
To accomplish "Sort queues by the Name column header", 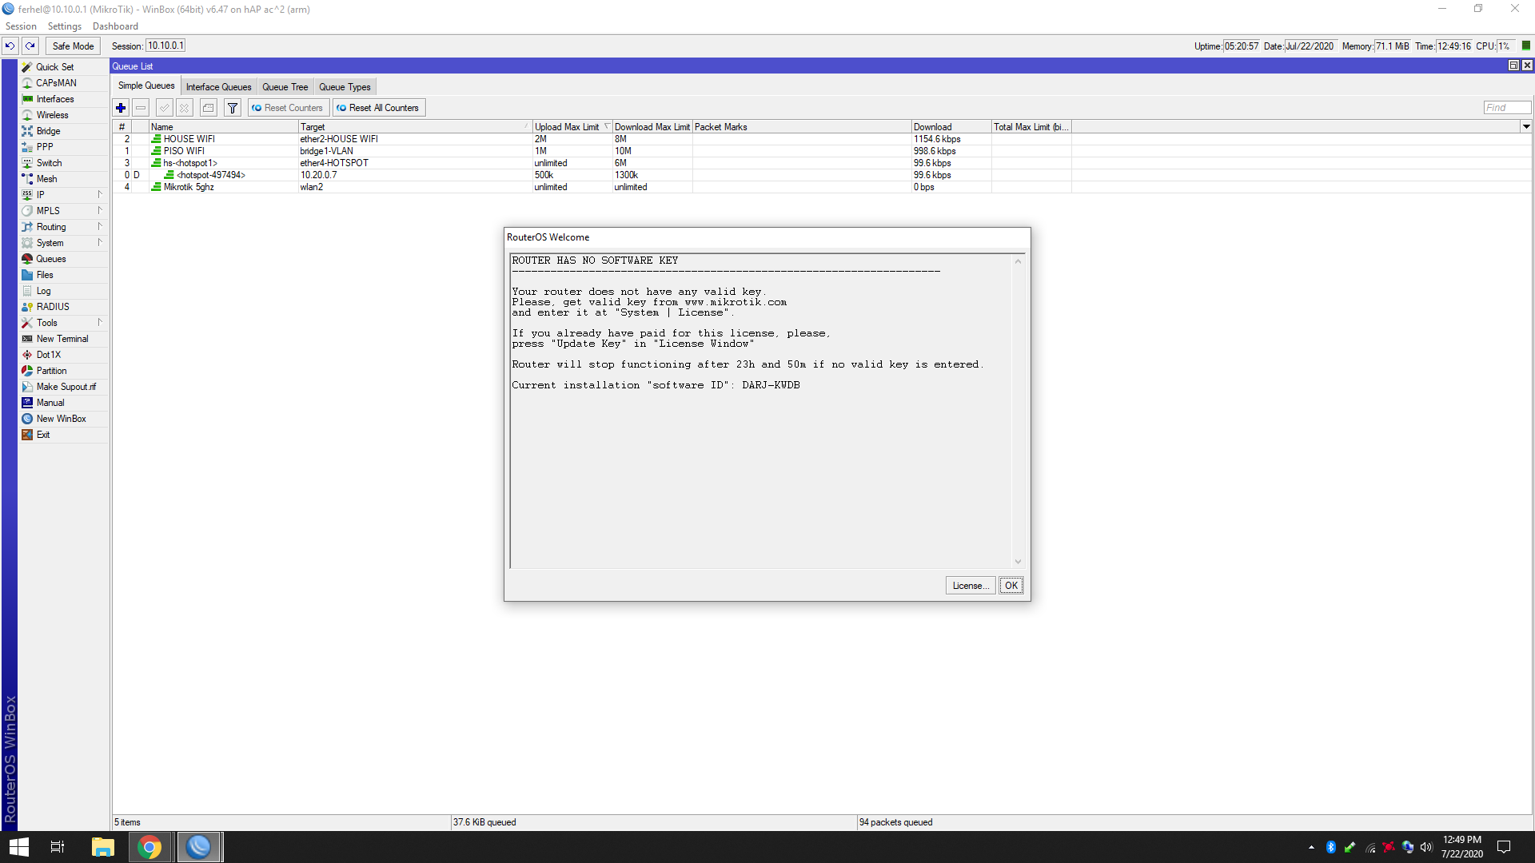I will (223, 127).
